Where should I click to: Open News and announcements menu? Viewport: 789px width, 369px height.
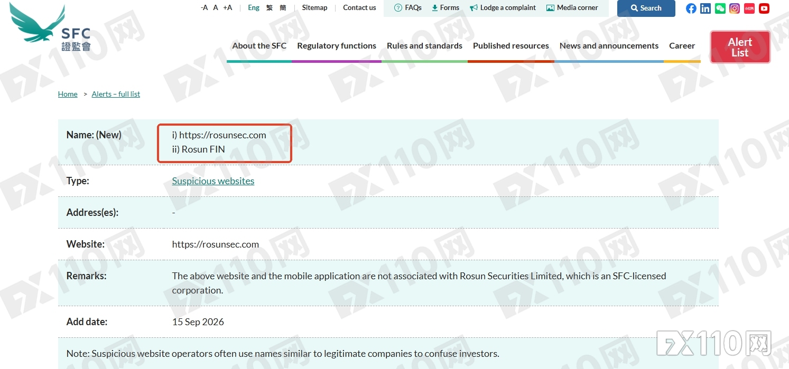click(609, 46)
